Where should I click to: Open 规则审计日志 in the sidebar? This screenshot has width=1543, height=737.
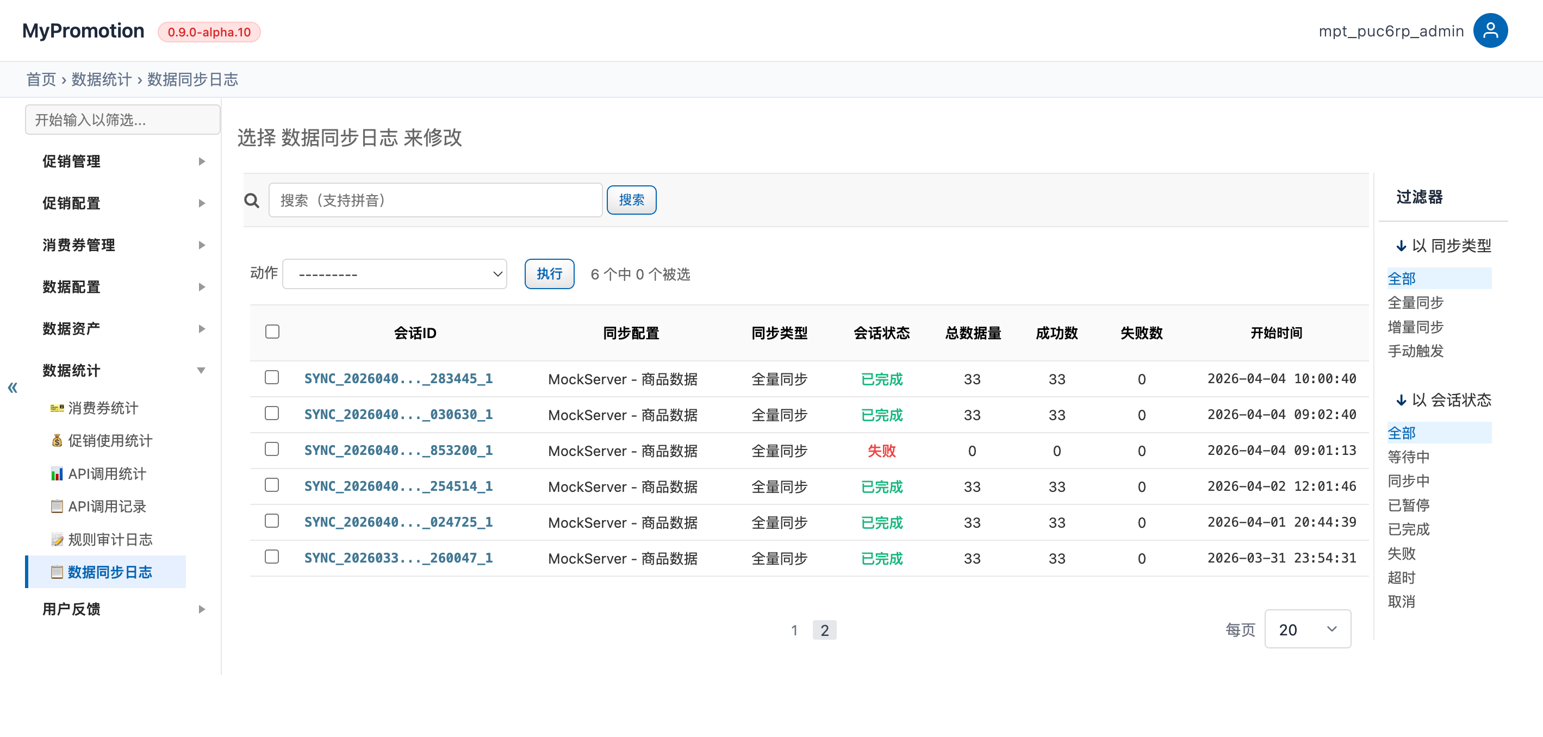[110, 539]
